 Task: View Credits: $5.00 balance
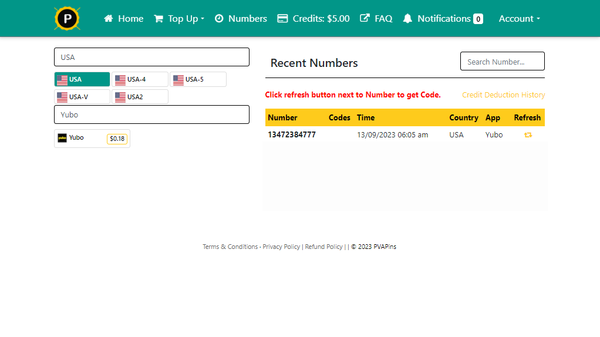tap(314, 18)
